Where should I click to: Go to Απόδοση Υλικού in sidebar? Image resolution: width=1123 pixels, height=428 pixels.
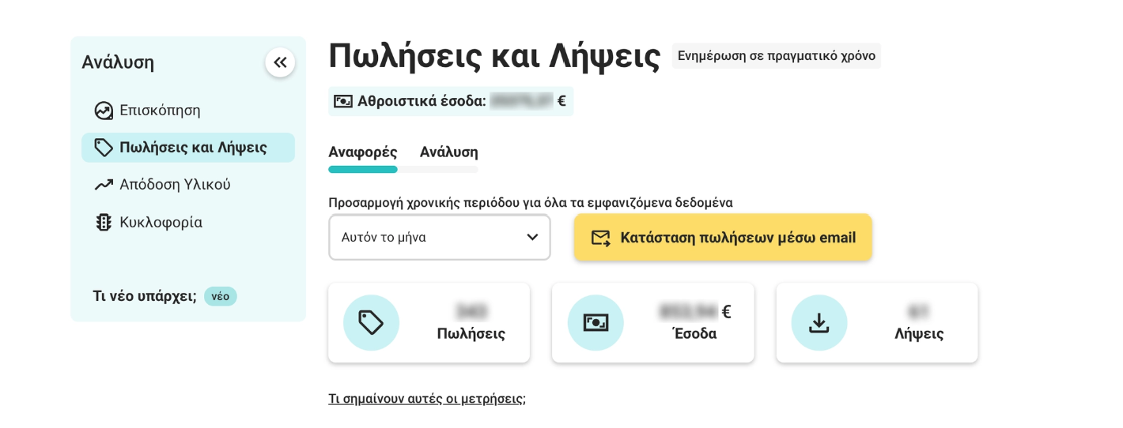[175, 185]
